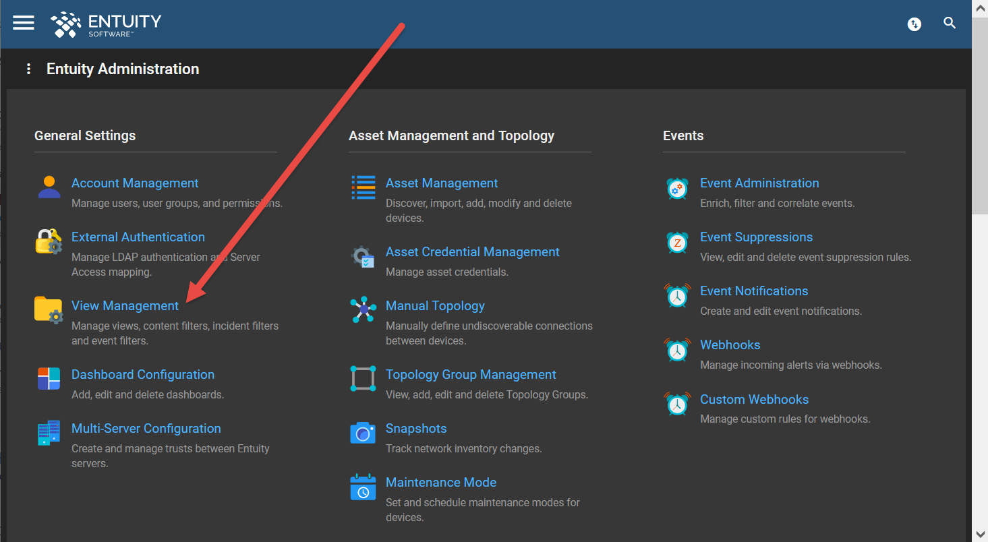988x542 pixels.
Task: Open the Account Management link
Action: pyautogui.click(x=135, y=183)
